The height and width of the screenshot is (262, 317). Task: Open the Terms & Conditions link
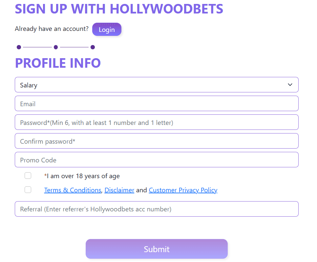(73, 190)
